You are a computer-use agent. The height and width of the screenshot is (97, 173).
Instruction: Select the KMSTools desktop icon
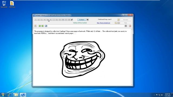click(x=12, y=4)
